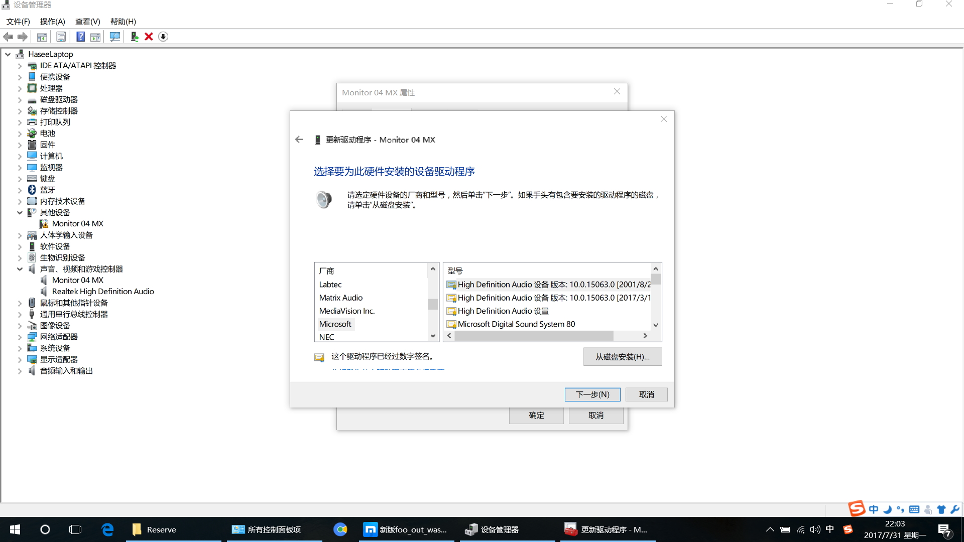Select Realtek High Definition Audio device
964x542 pixels.
point(103,292)
